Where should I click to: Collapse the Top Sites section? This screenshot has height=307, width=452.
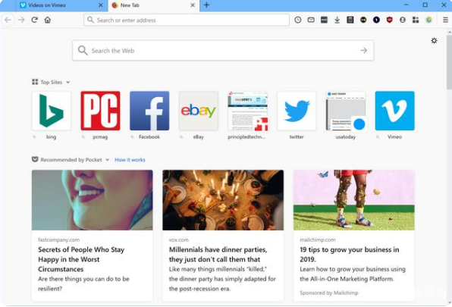tap(67, 82)
